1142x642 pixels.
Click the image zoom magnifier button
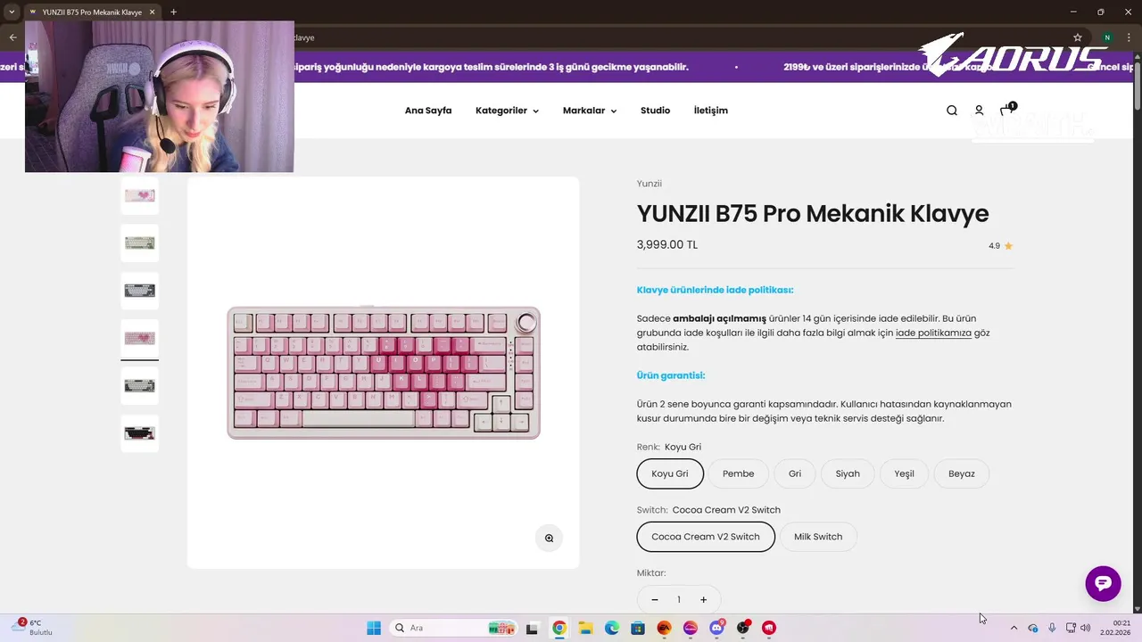[x=549, y=538]
